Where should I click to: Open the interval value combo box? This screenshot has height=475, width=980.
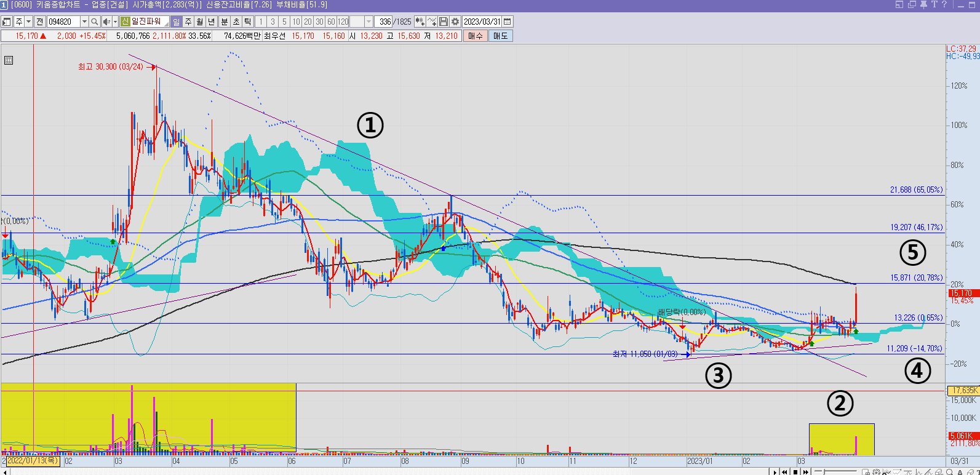tap(361, 22)
